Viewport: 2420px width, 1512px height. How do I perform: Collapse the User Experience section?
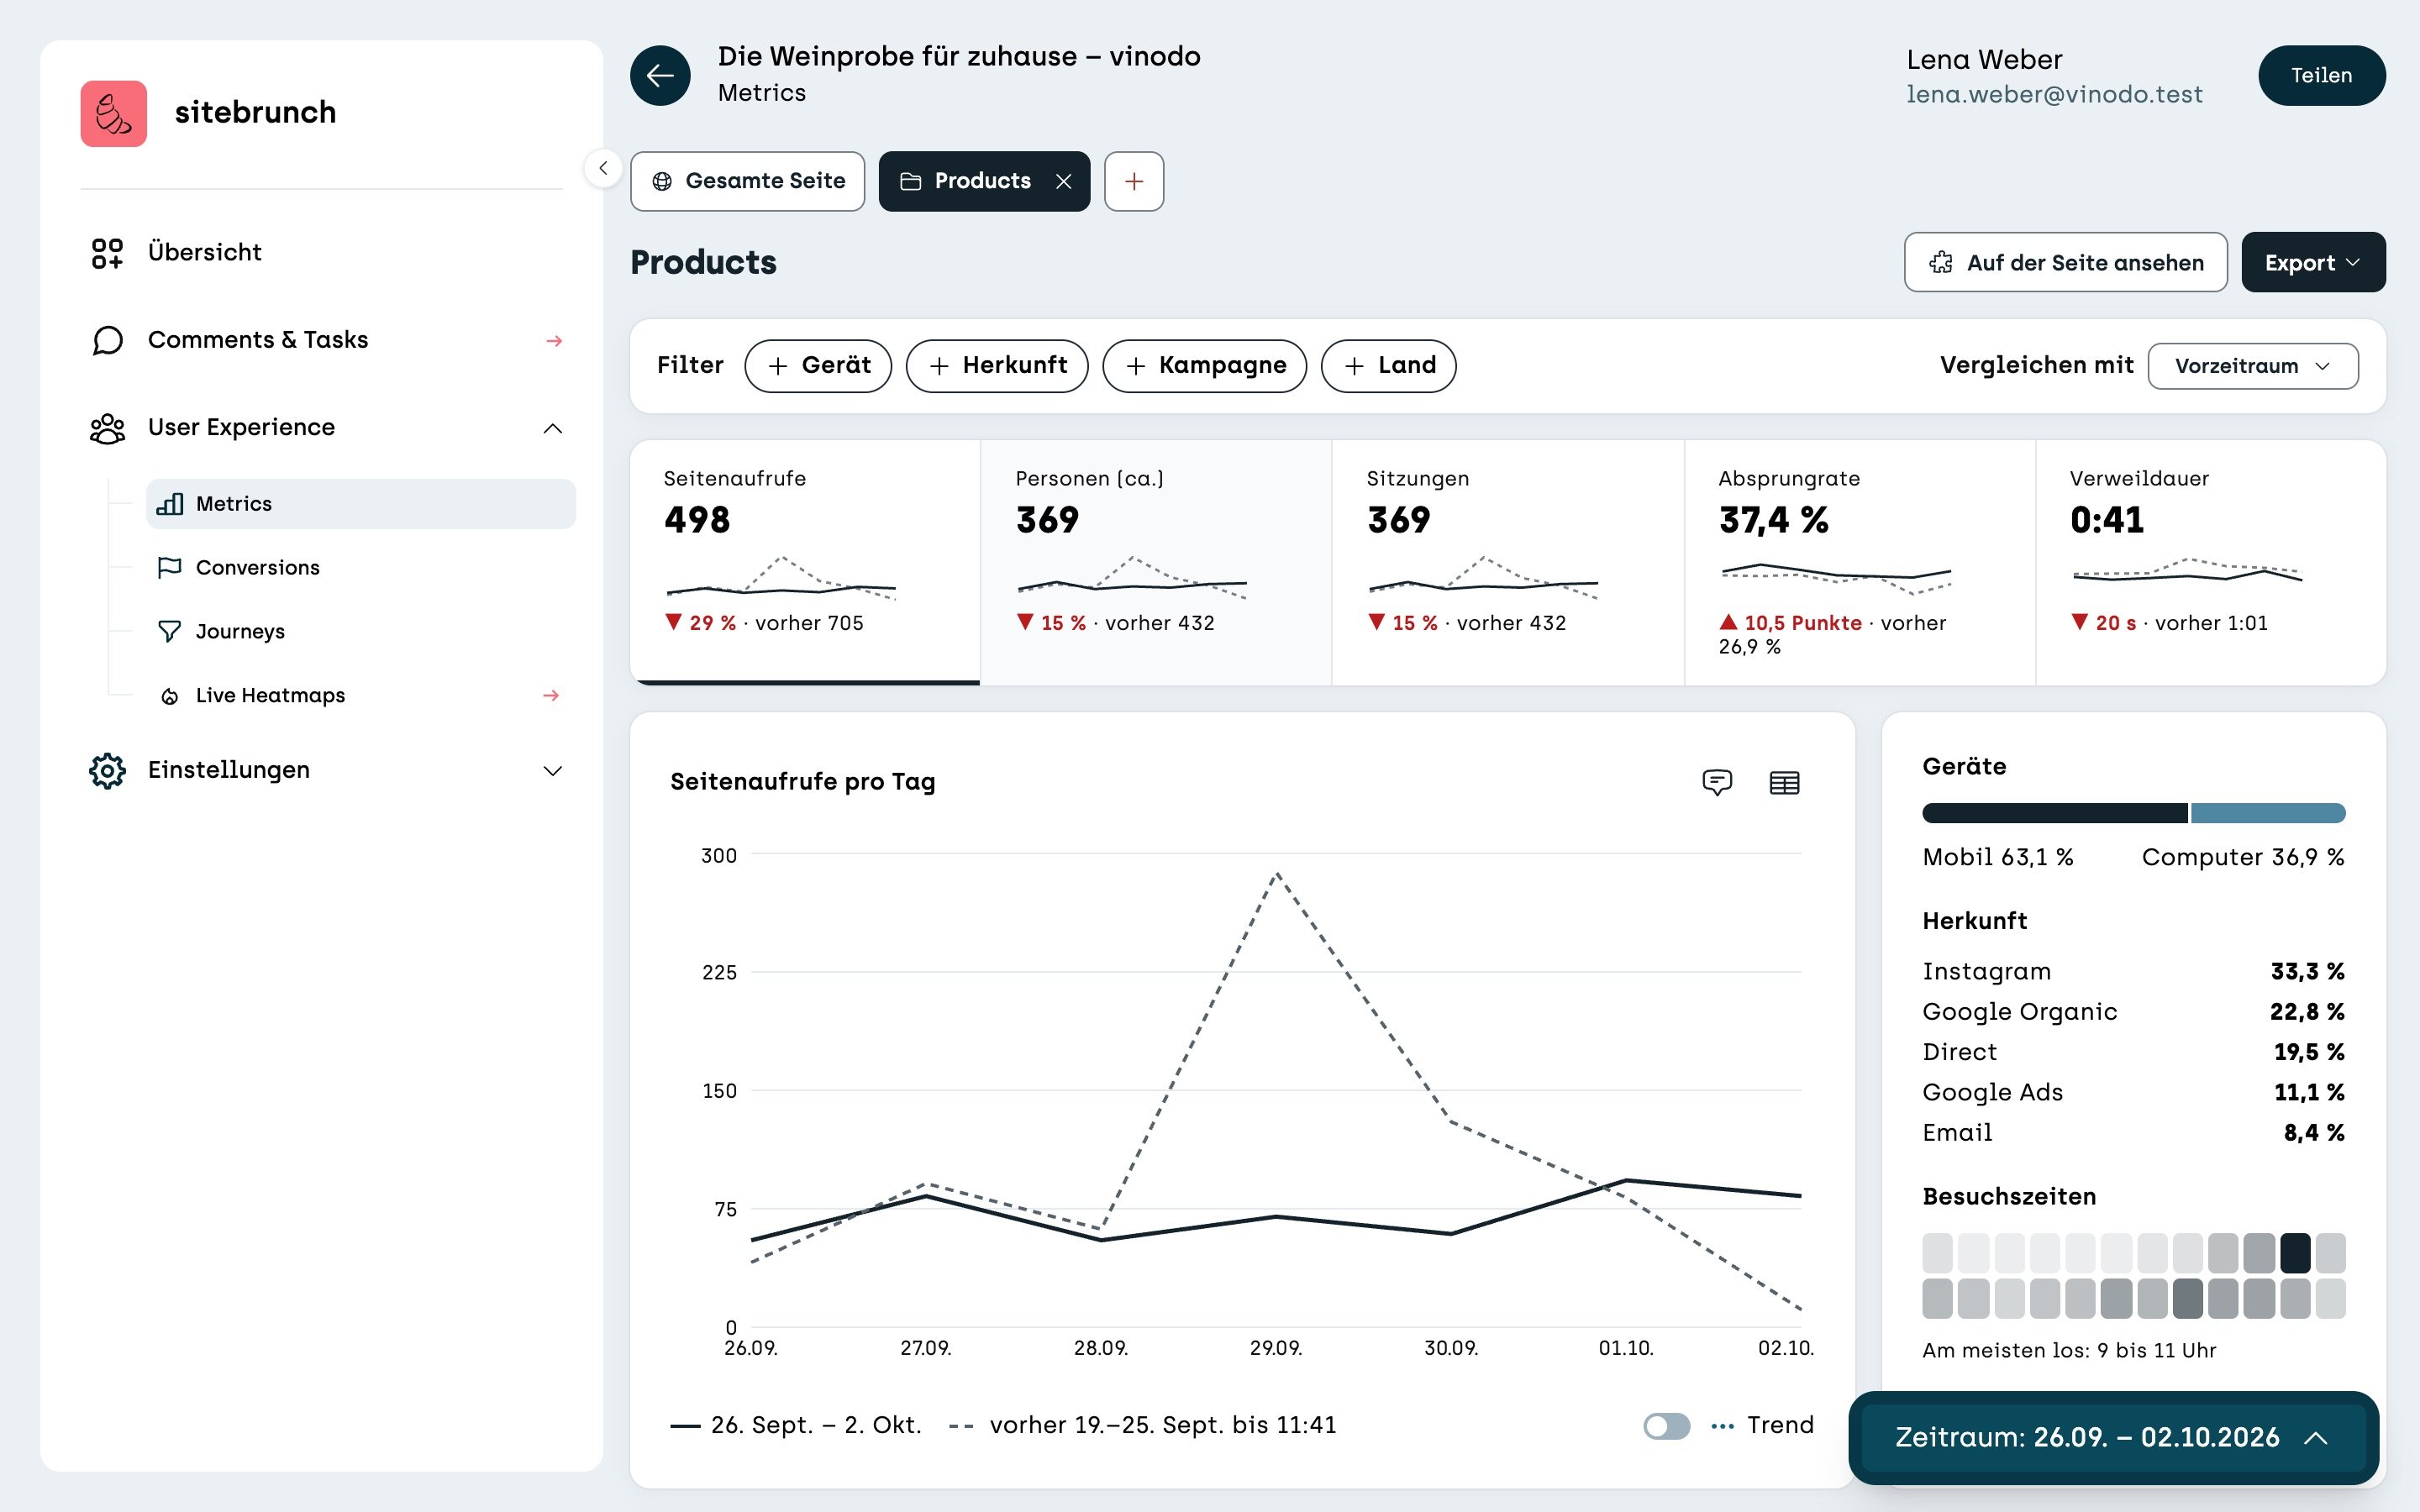point(552,428)
